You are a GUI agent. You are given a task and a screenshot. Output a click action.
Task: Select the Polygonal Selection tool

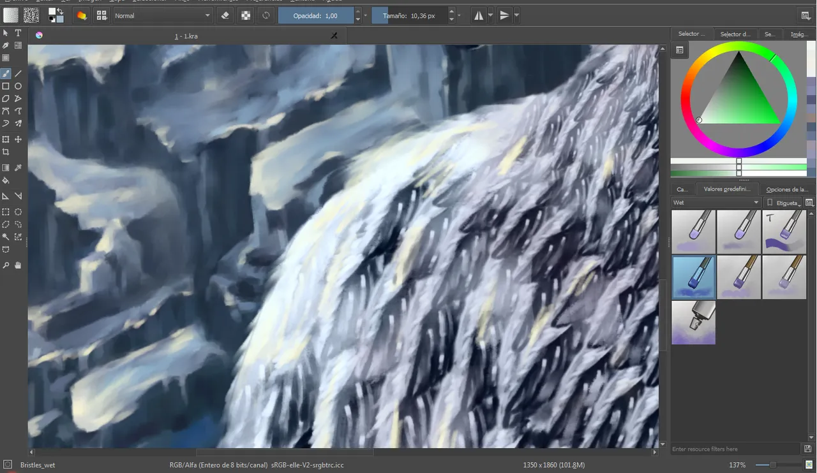(x=6, y=224)
